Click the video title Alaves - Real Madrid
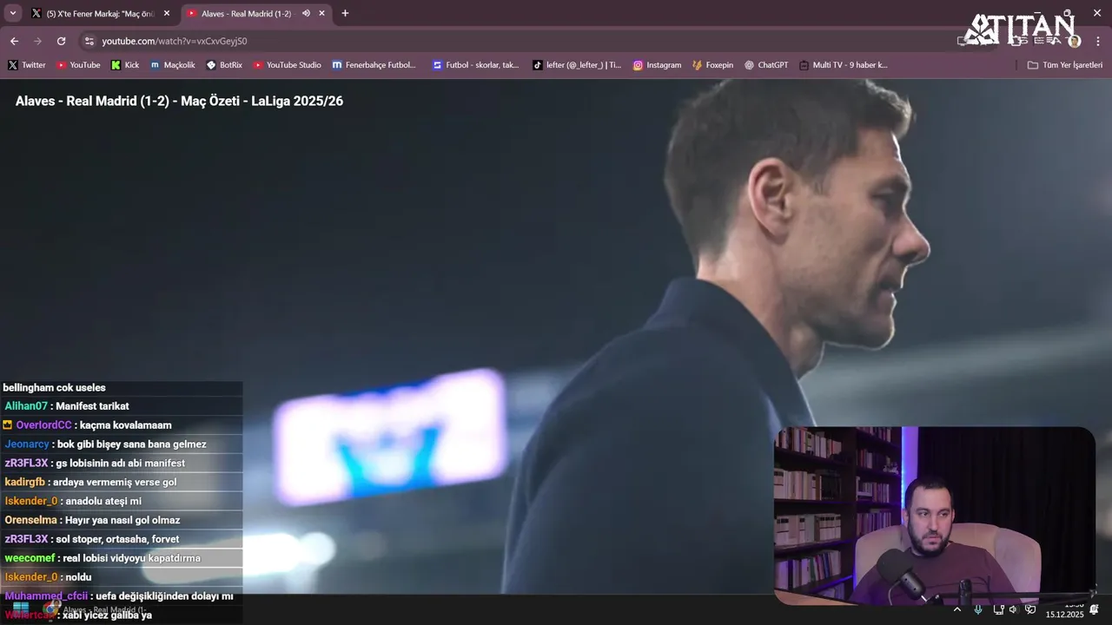This screenshot has height=625, width=1112. (179, 101)
